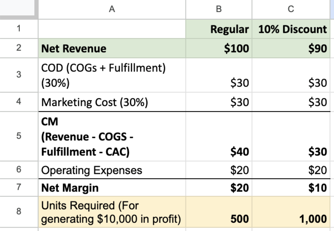Select 10% Discount Operating Expenses $20 cell
Viewport: 334px width, 231px height.
coord(291,170)
